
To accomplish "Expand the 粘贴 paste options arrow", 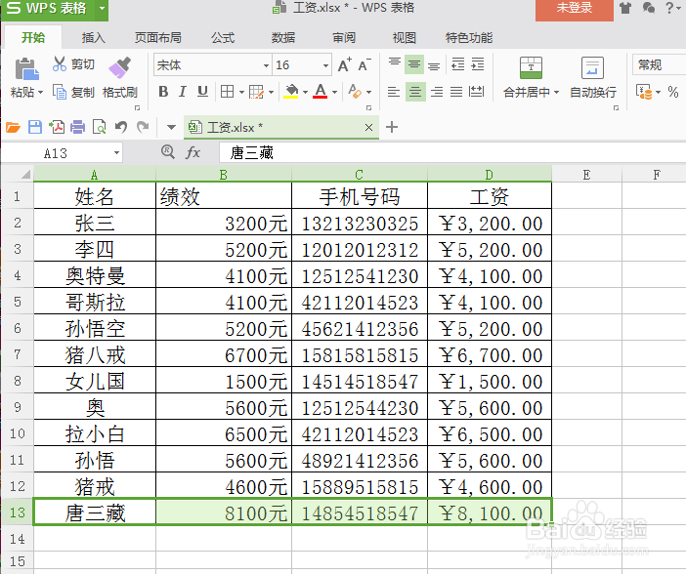I will click(41, 92).
